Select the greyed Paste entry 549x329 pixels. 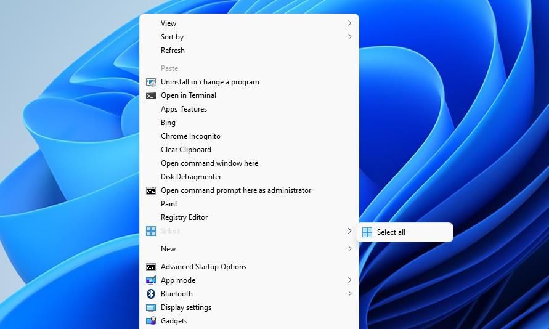(250, 68)
